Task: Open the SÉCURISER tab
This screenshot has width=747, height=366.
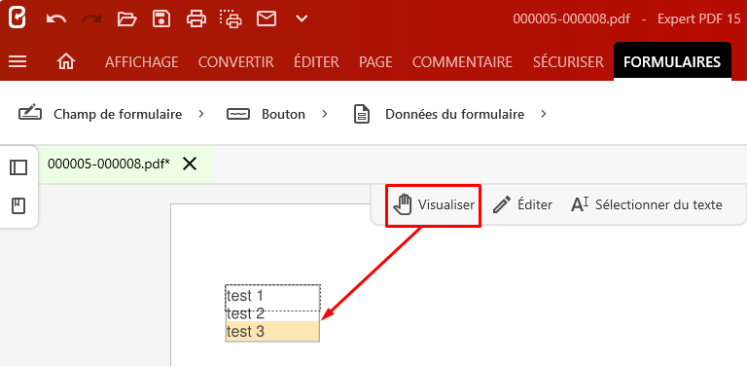Action: [x=568, y=61]
